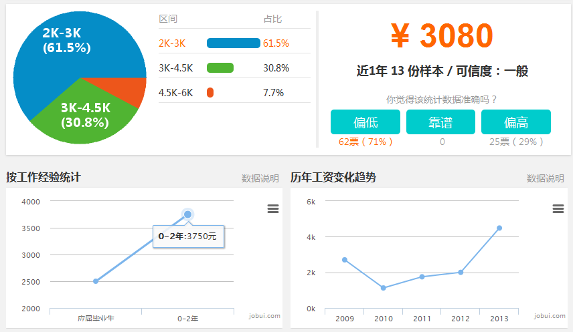Open 数据说明 for 历年工资变化趋势
This screenshot has width=573, height=332.
[546, 178]
